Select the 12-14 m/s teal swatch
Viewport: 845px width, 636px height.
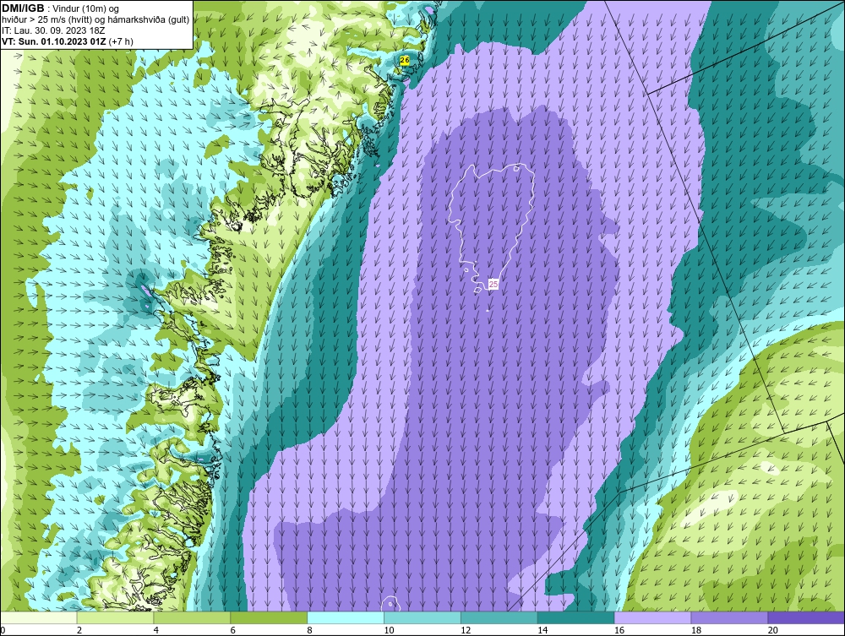pos(499,617)
